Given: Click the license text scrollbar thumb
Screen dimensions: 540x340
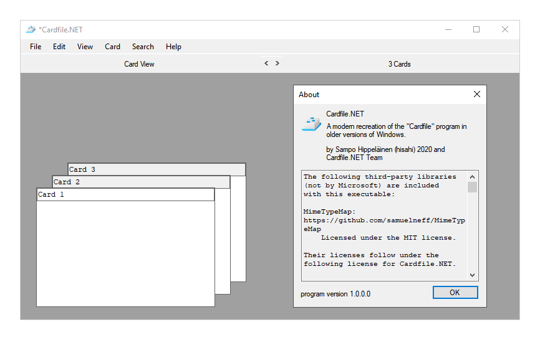Looking at the screenshot, I should tap(473, 187).
